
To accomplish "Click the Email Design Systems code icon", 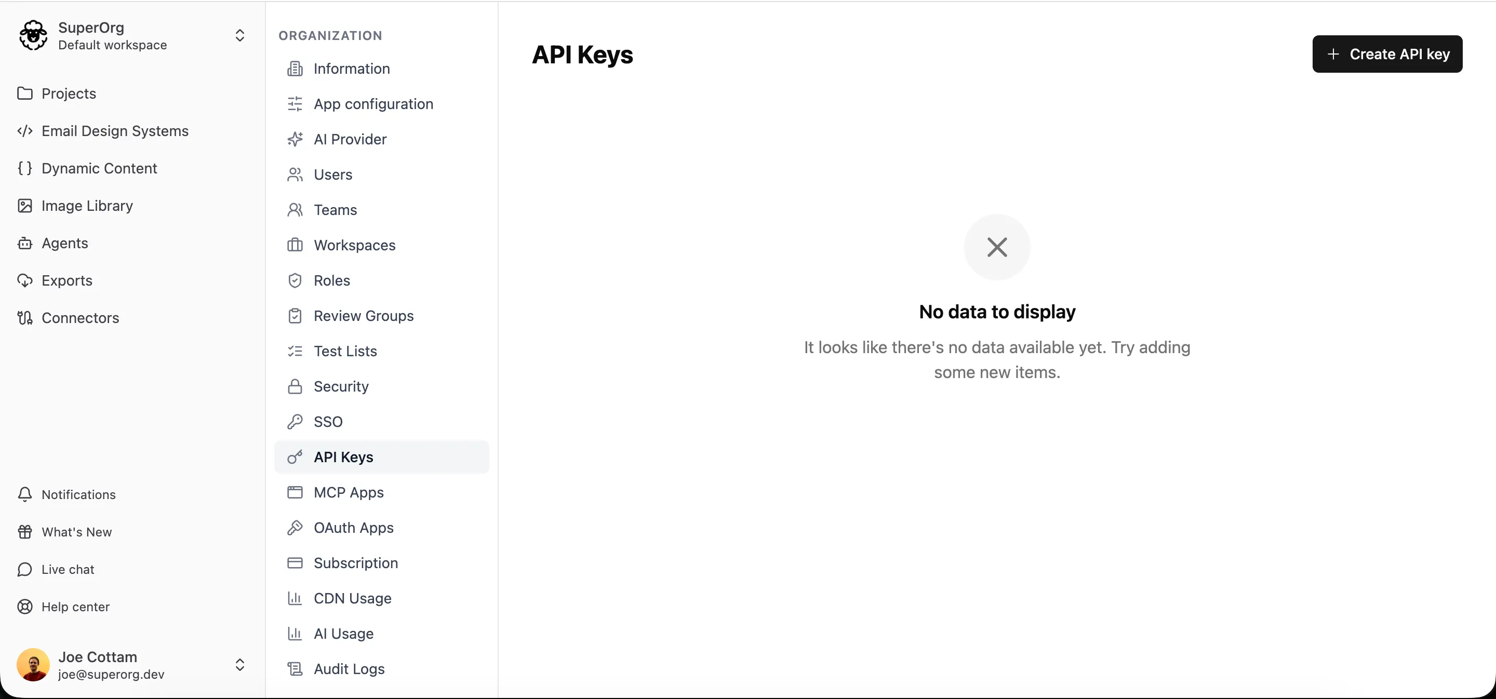I will point(25,131).
